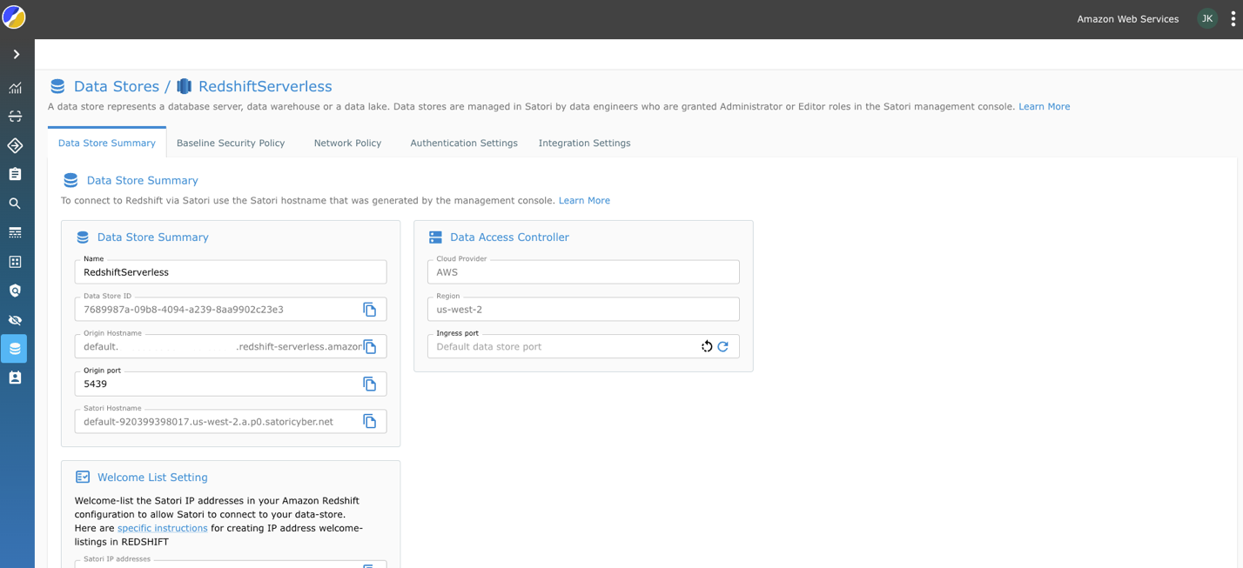1243x568 pixels.
Task: Copy the Origin port value
Action: tap(372, 384)
